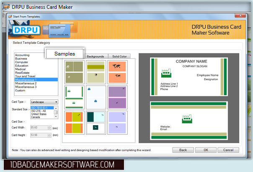
Task: Open the Card Type Landscape dropdown
Action: point(44,102)
